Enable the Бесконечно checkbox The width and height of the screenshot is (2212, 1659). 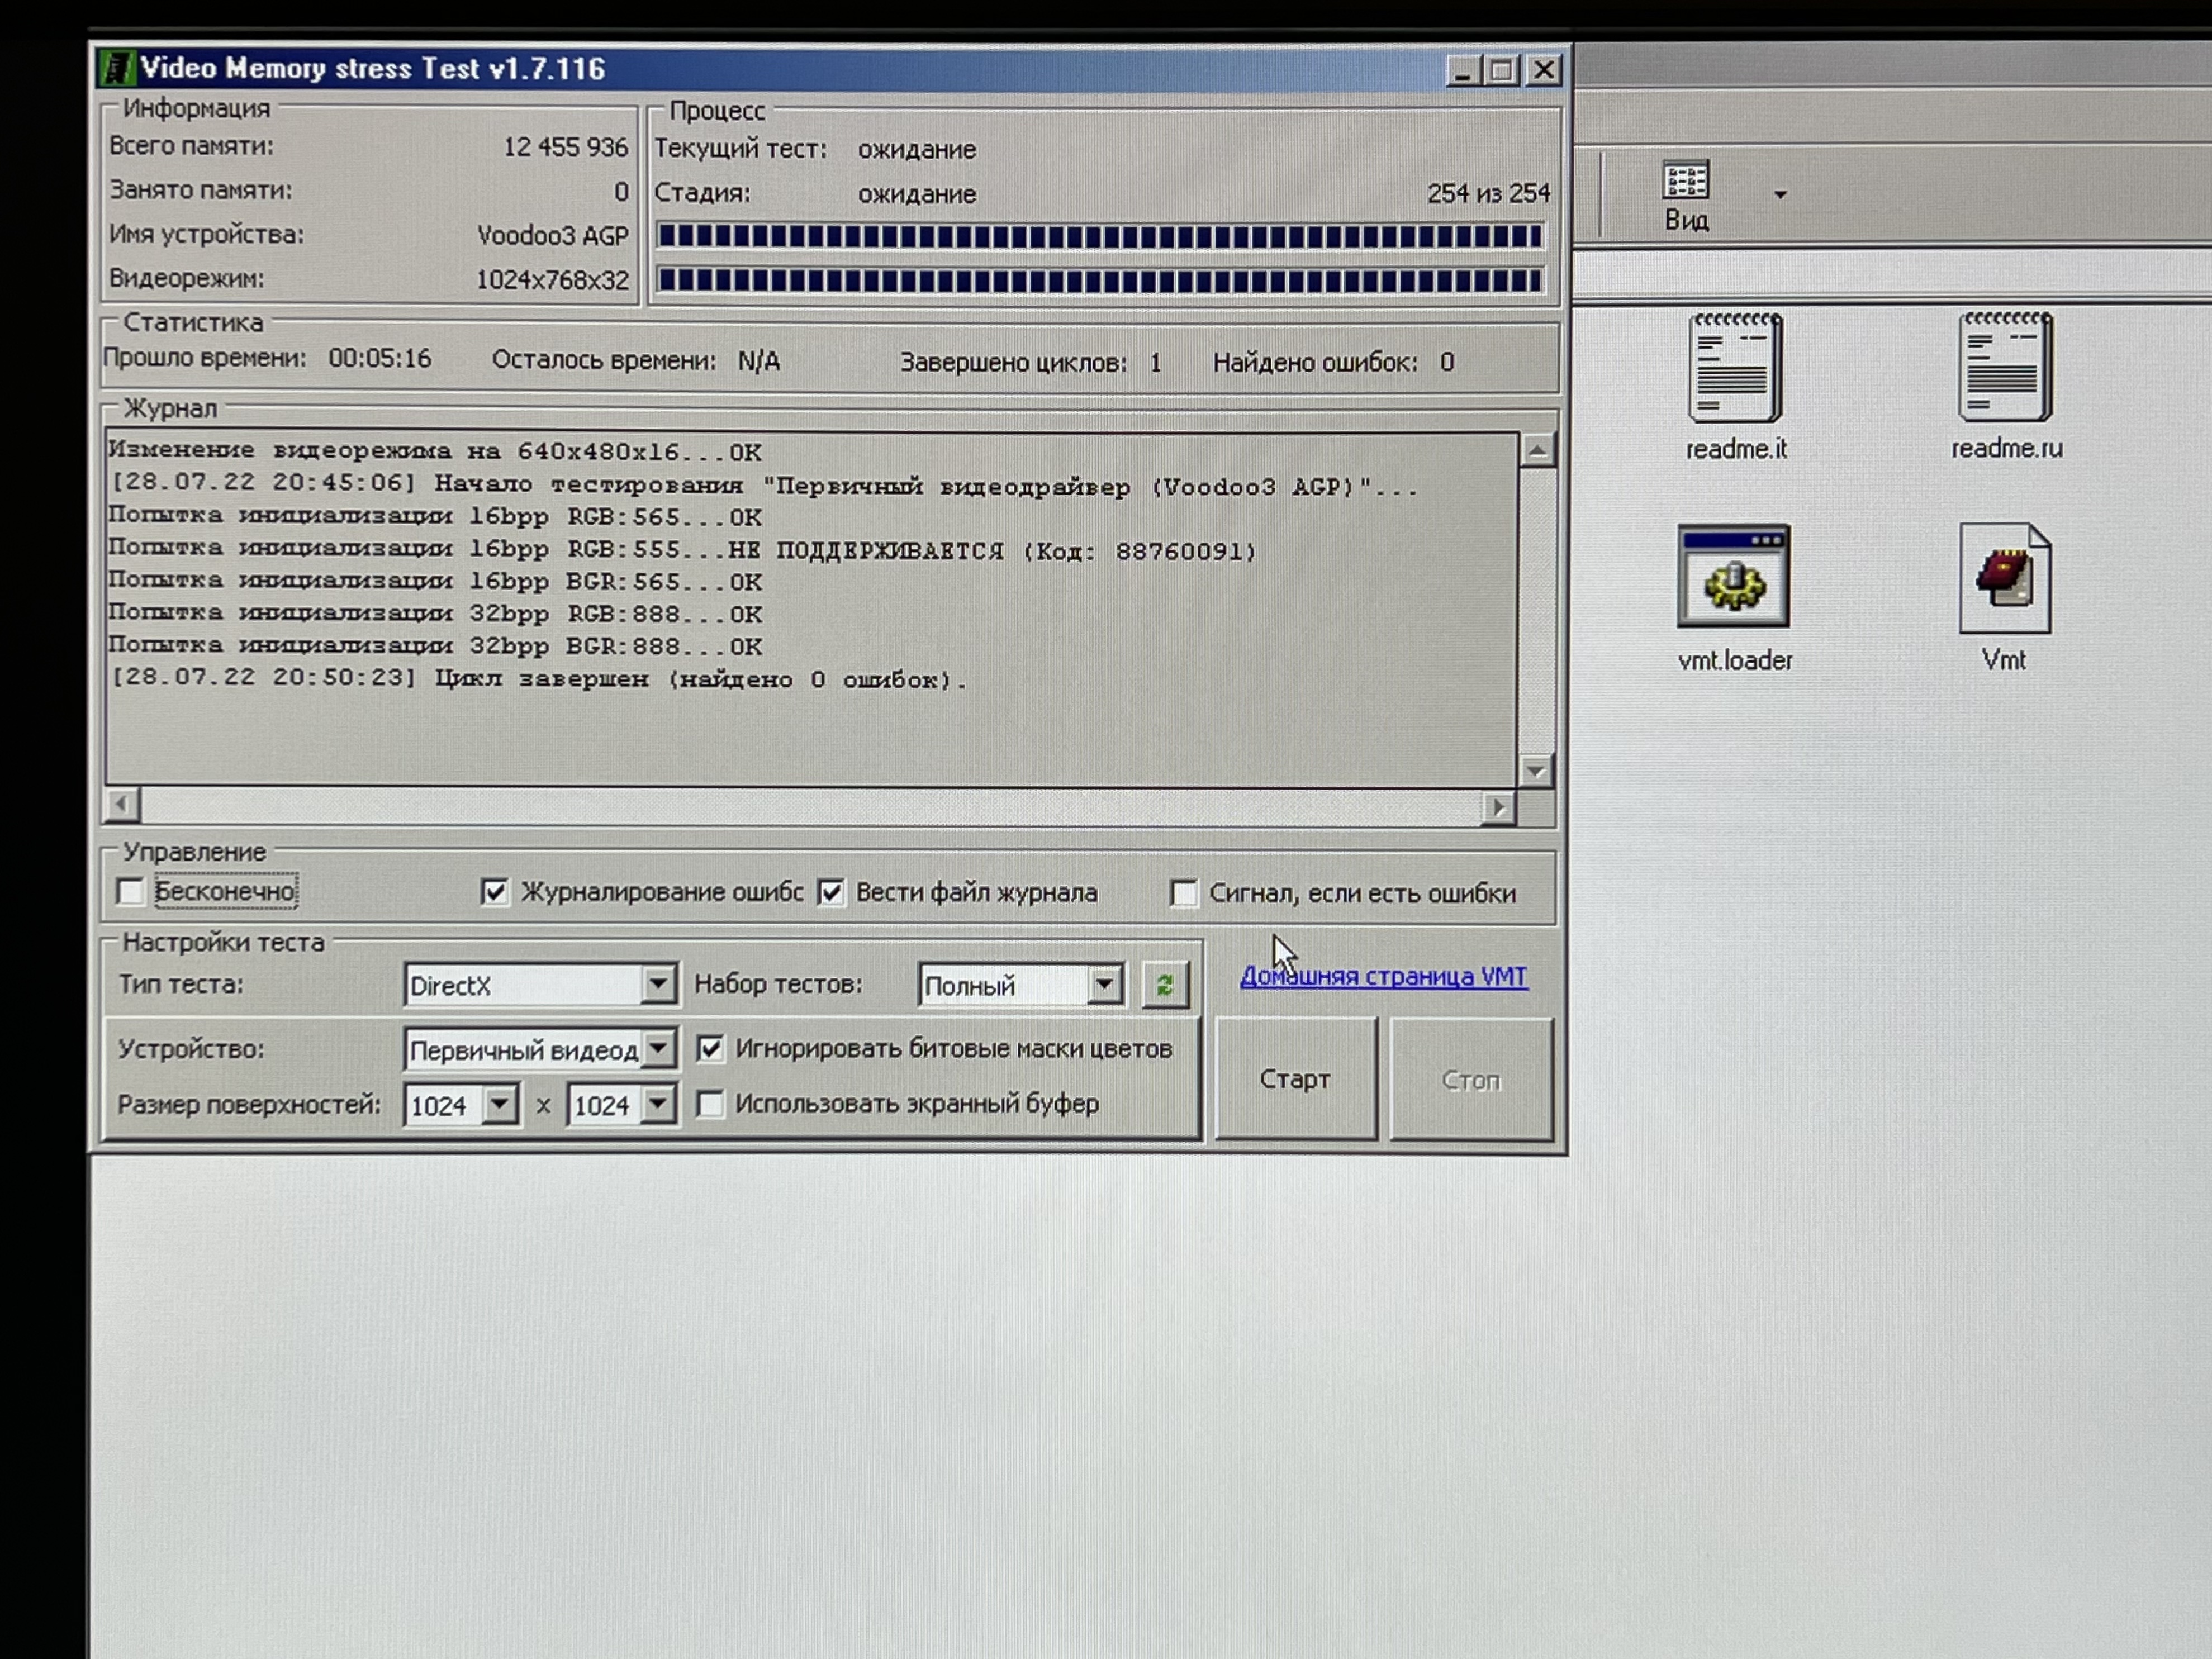pyautogui.click(x=131, y=891)
